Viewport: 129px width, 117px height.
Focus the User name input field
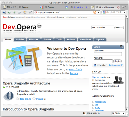pyautogui.click(x=108, y=54)
